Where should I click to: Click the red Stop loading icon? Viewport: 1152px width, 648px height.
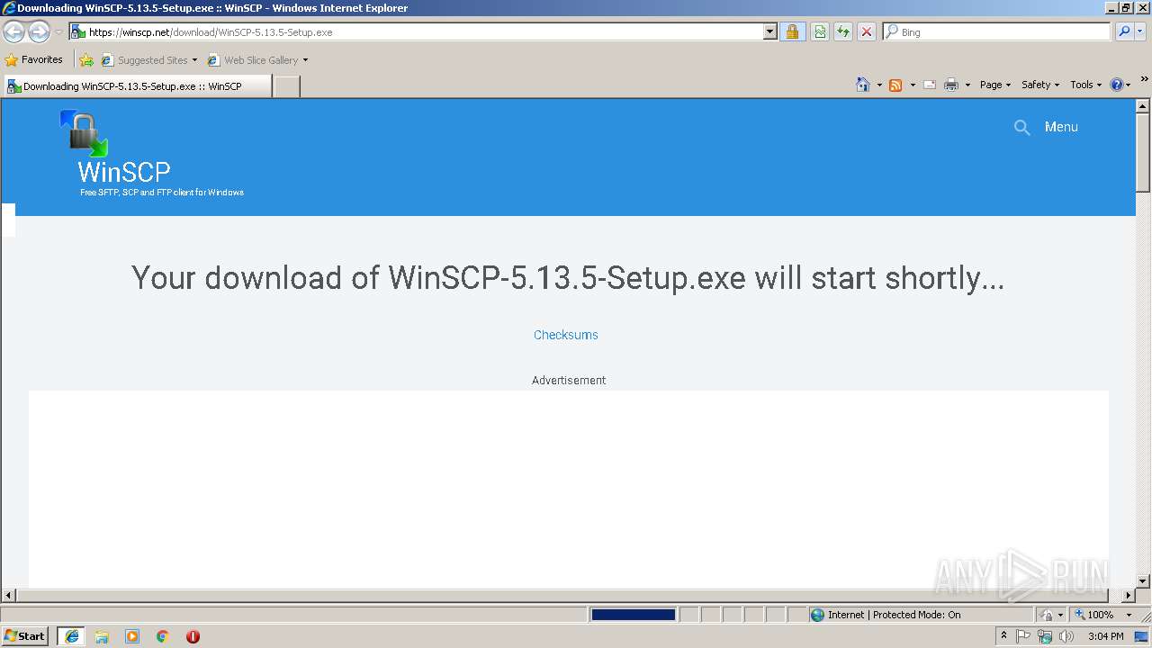tap(867, 31)
